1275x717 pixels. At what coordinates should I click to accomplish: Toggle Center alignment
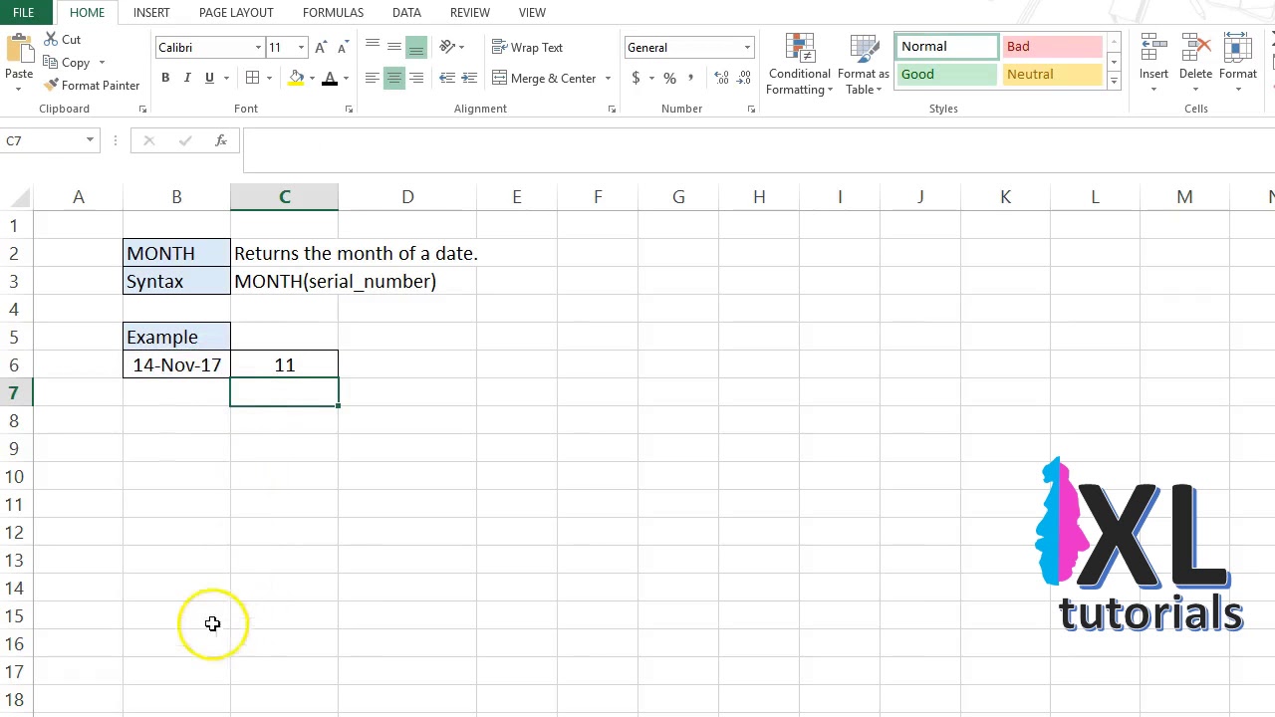point(394,78)
